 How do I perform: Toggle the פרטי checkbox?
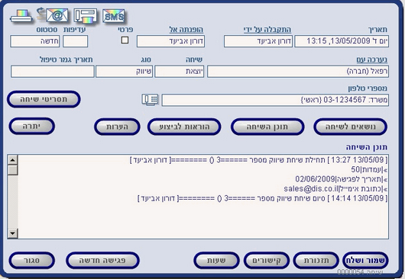[125, 40]
